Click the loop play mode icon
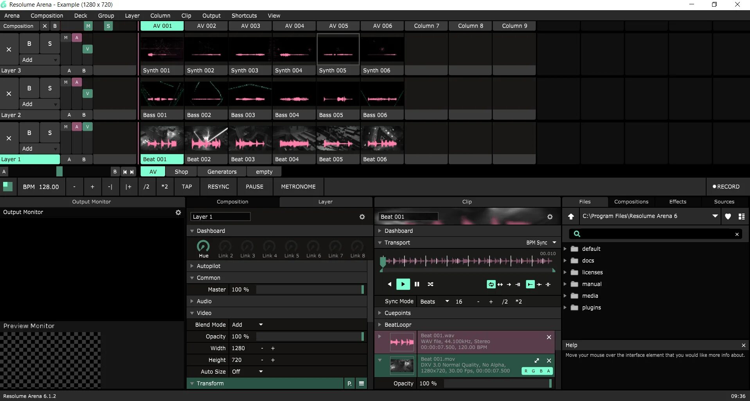Viewport: 750px width, 401px height. click(491, 284)
